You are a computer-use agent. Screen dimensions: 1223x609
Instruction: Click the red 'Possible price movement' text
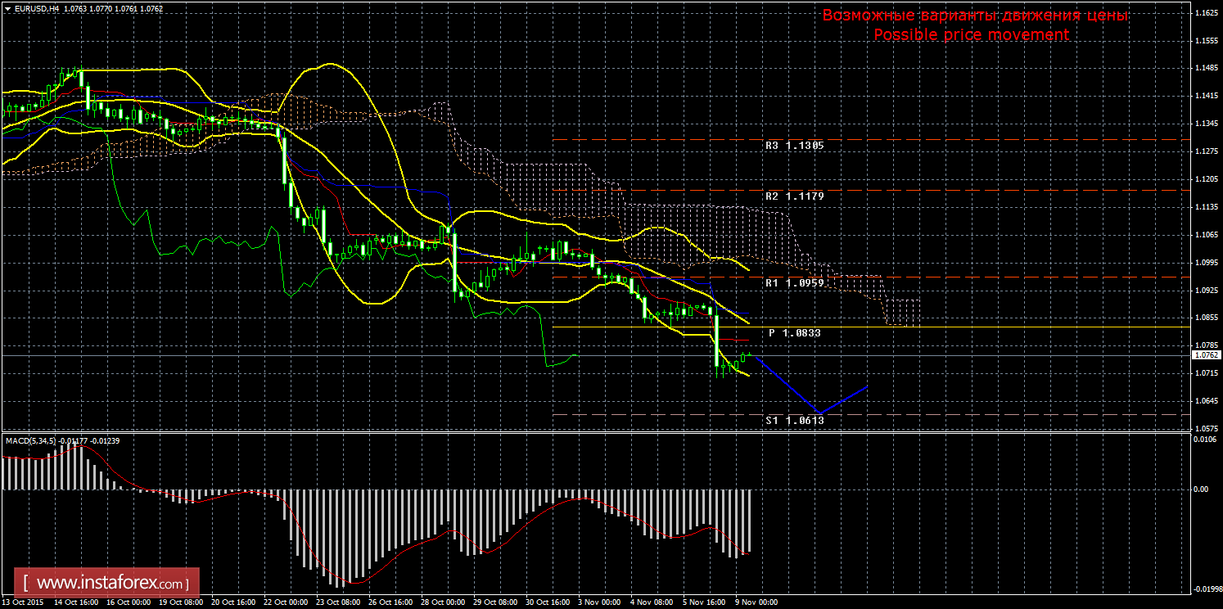pos(971,35)
